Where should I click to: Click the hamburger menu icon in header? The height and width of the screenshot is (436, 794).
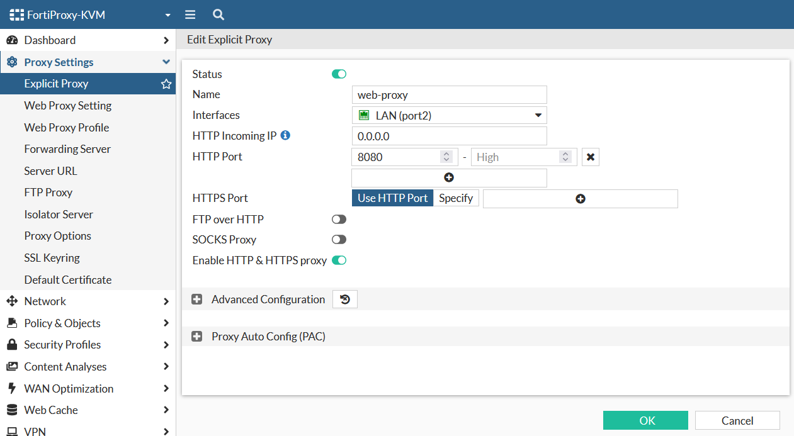click(190, 14)
